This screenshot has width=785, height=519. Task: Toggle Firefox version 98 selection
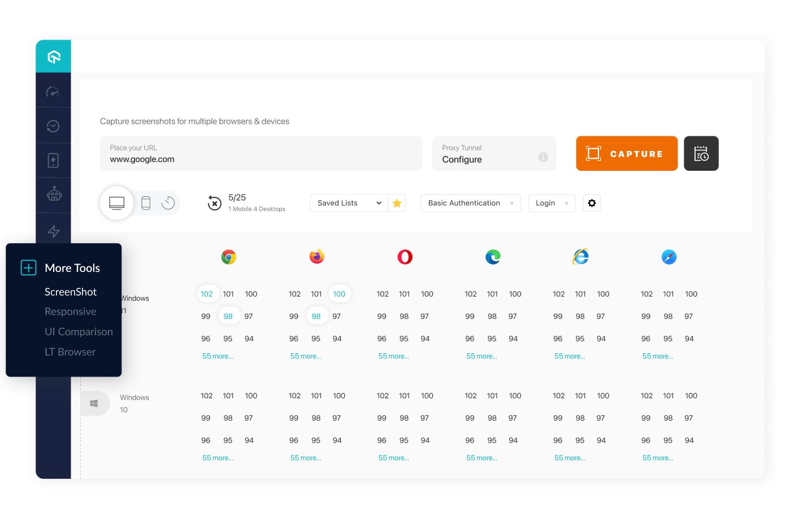click(x=317, y=315)
